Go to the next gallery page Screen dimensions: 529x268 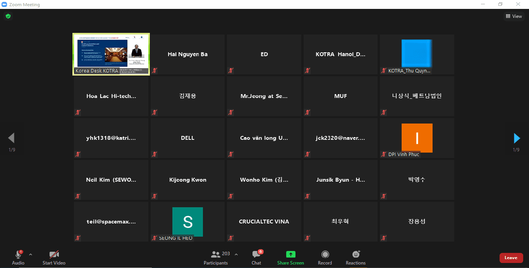517,138
